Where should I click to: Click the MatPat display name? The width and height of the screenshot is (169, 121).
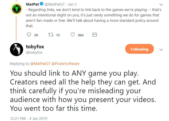pyautogui.click(x=32, y=4)
